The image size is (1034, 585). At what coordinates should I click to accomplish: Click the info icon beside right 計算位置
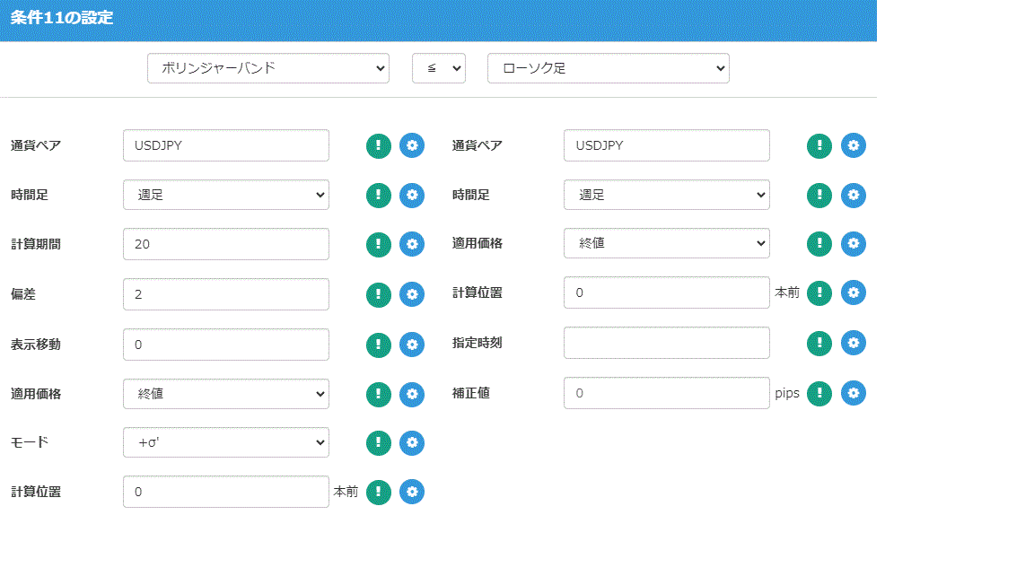[819, 292]
